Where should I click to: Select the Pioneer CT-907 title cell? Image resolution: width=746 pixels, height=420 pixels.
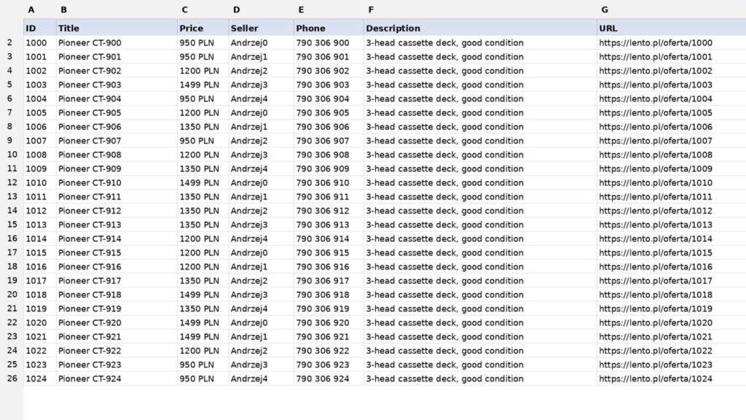(x=117, y=141)
